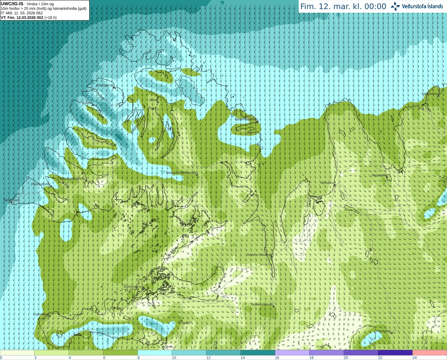Viewport: 447px width, 360px height.
Task: Click the 'Fim. 12. mar. kl. 00:00' timestamp
Action: pos(343,7)
